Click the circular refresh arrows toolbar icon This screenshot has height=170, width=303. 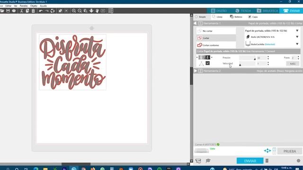click(x=53, y=11)
